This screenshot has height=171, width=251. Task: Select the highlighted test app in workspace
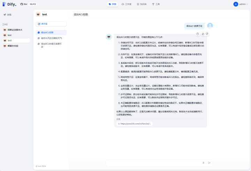pyautogui.click(x=16, y=41)
